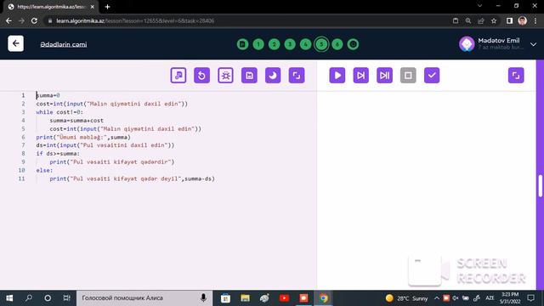Open Microsoft Store from the taskbar

[x=225, y=298]
